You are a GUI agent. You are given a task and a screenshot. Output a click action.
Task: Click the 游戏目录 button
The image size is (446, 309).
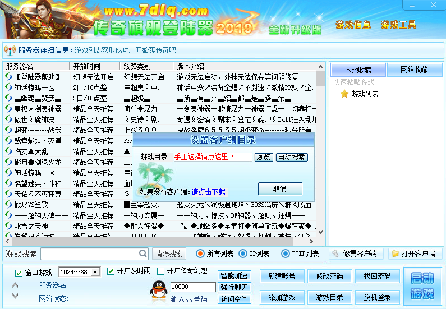click(x=330, y=297)
